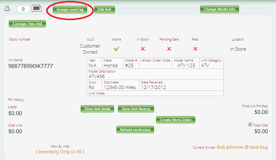Click the barcode icon

point(37,9)
